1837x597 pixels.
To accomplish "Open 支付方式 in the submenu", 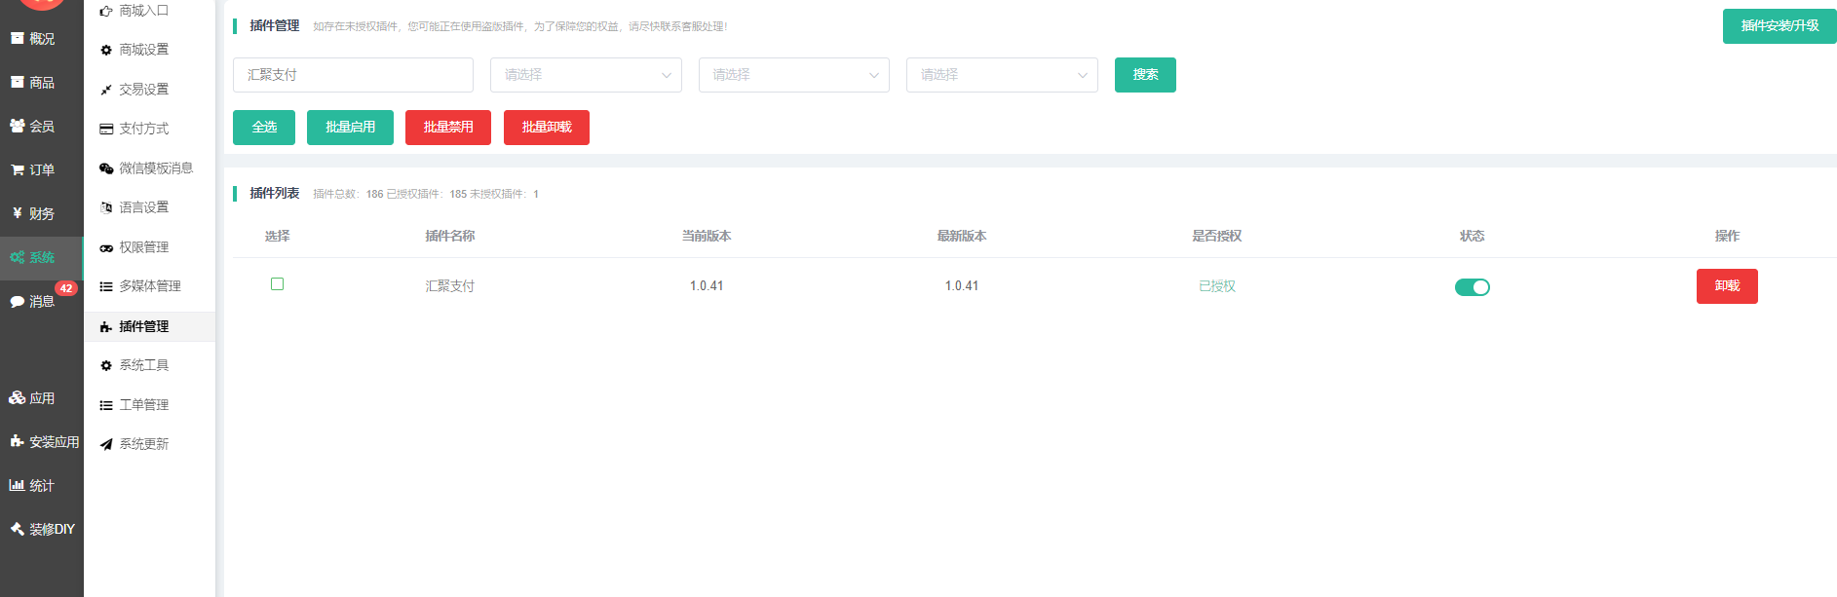I will point(143,129).
